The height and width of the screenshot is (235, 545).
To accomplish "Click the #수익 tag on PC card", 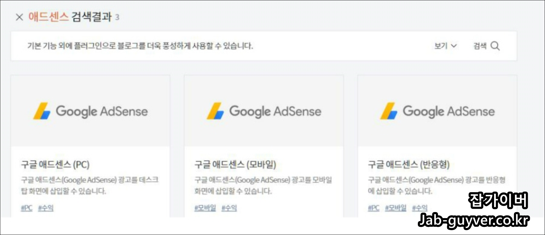I will [46, 208].
